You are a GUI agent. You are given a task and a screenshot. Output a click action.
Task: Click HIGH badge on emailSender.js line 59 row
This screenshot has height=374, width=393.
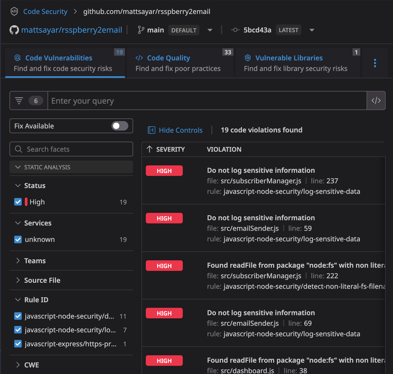(x=164, y=218)
